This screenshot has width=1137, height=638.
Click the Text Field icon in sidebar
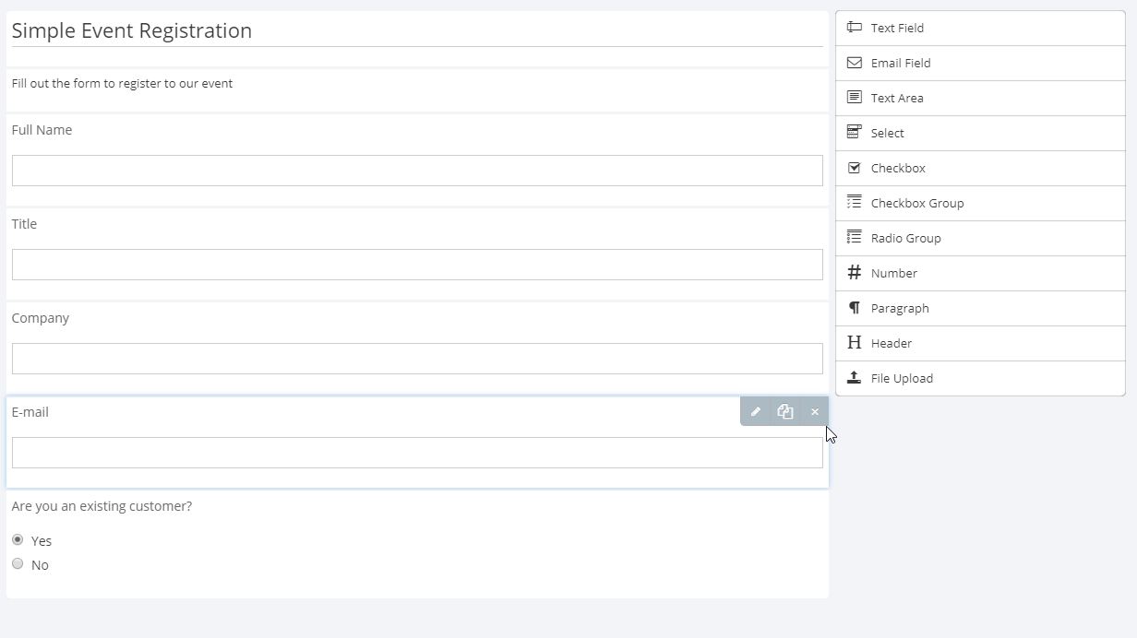855,28
